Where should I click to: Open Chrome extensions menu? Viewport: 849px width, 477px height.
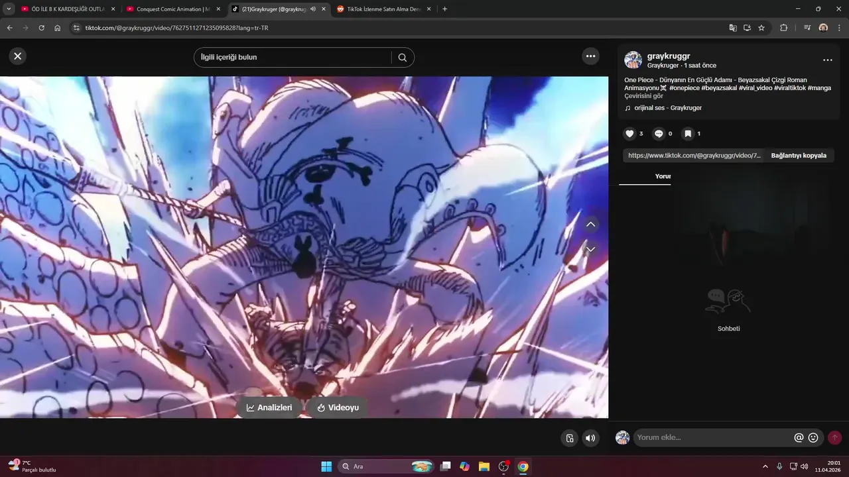coord(783,28)
